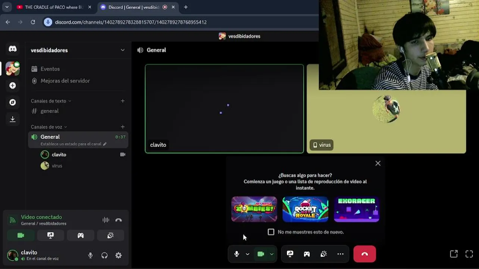Open soundboard in the call bar
The width and height of the screenshot is (479, 269).
click(x=323, y=254)
